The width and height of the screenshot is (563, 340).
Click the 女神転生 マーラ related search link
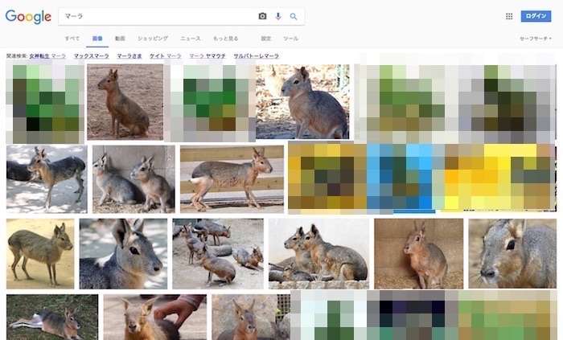(x=47, y=56)
